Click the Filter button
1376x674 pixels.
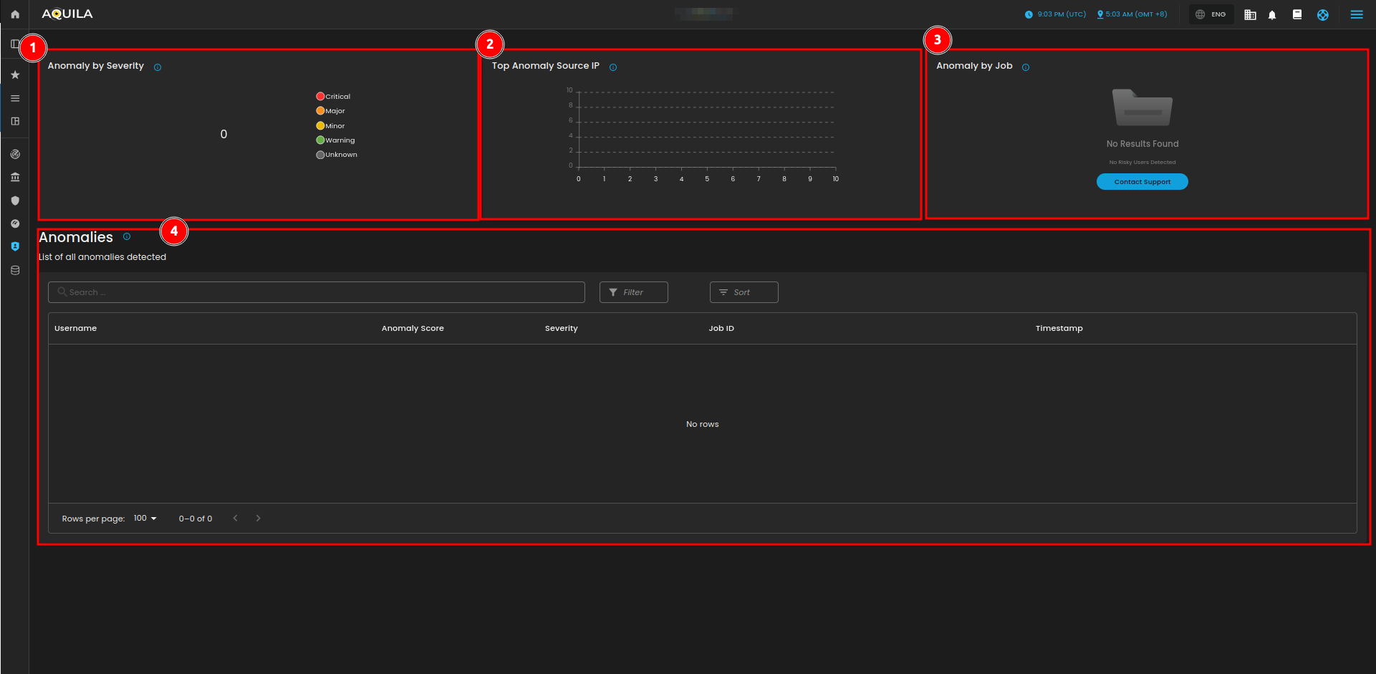click(633, 292)
